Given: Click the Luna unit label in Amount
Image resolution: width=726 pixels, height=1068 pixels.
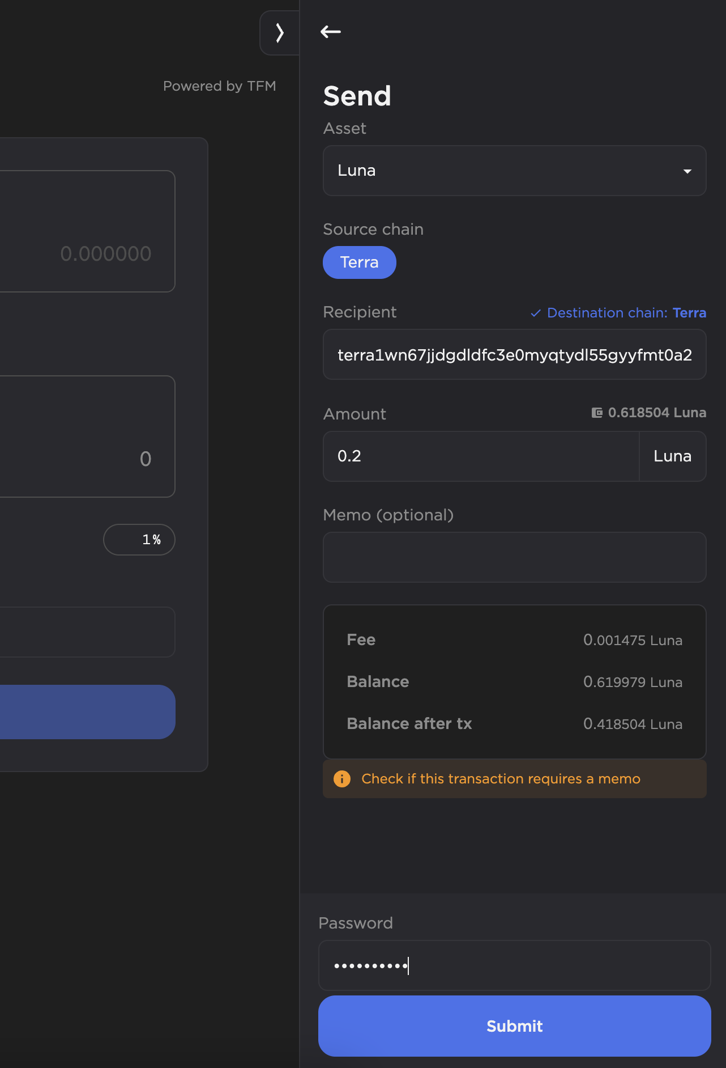Looking at the screenshot, I should pyautogui.click(x=672, y=456).
